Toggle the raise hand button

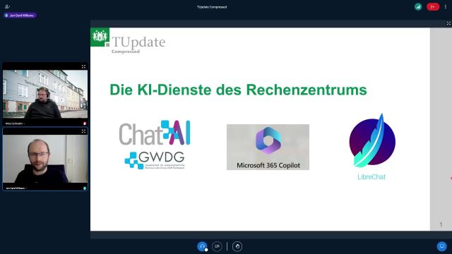237,246
